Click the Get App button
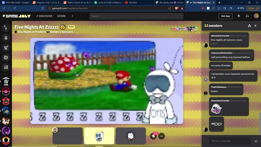Viewport: 261px width, 147px height. (225, 16)
